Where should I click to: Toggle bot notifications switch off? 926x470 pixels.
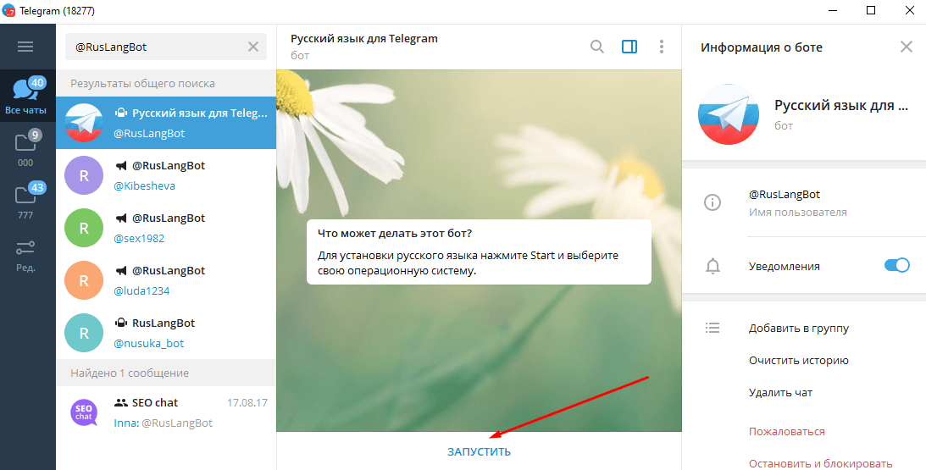(896, 266)
